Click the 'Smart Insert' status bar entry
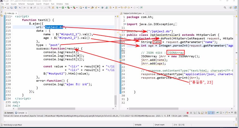Viewport: 239px width, 128px height. click(159, 125)
